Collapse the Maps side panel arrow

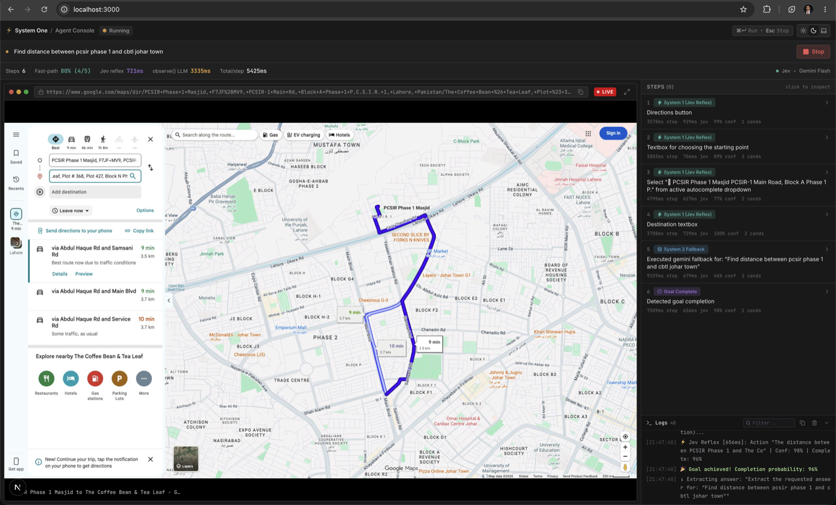(168, 301)
